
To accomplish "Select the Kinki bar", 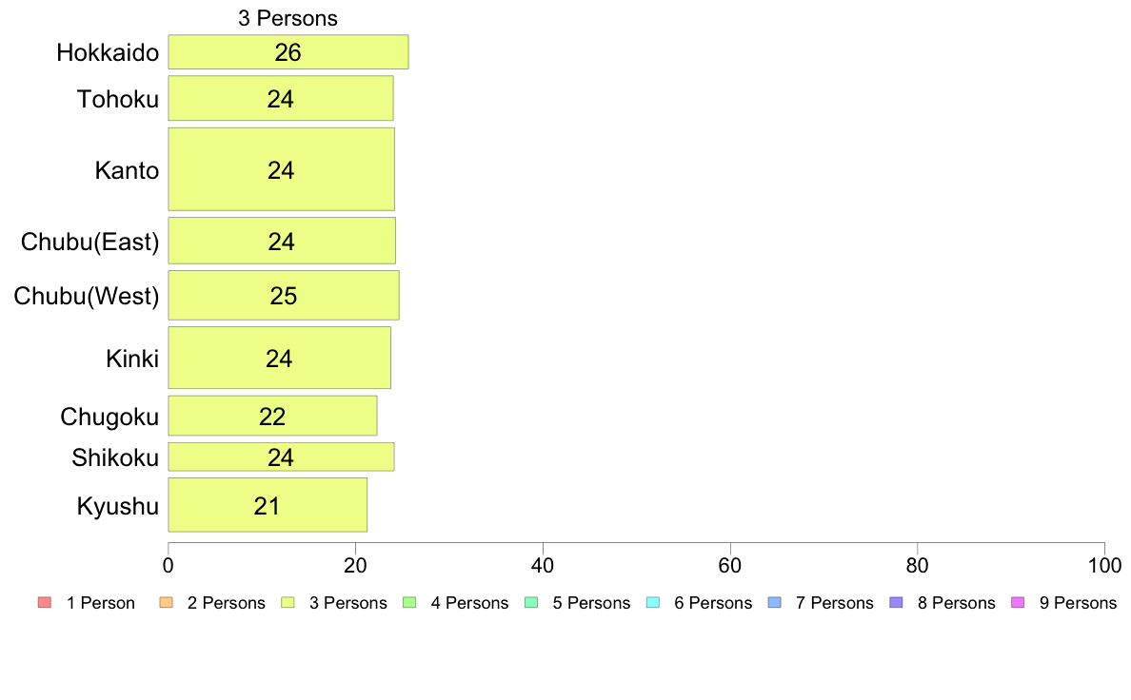I will (x=280, y=358).
